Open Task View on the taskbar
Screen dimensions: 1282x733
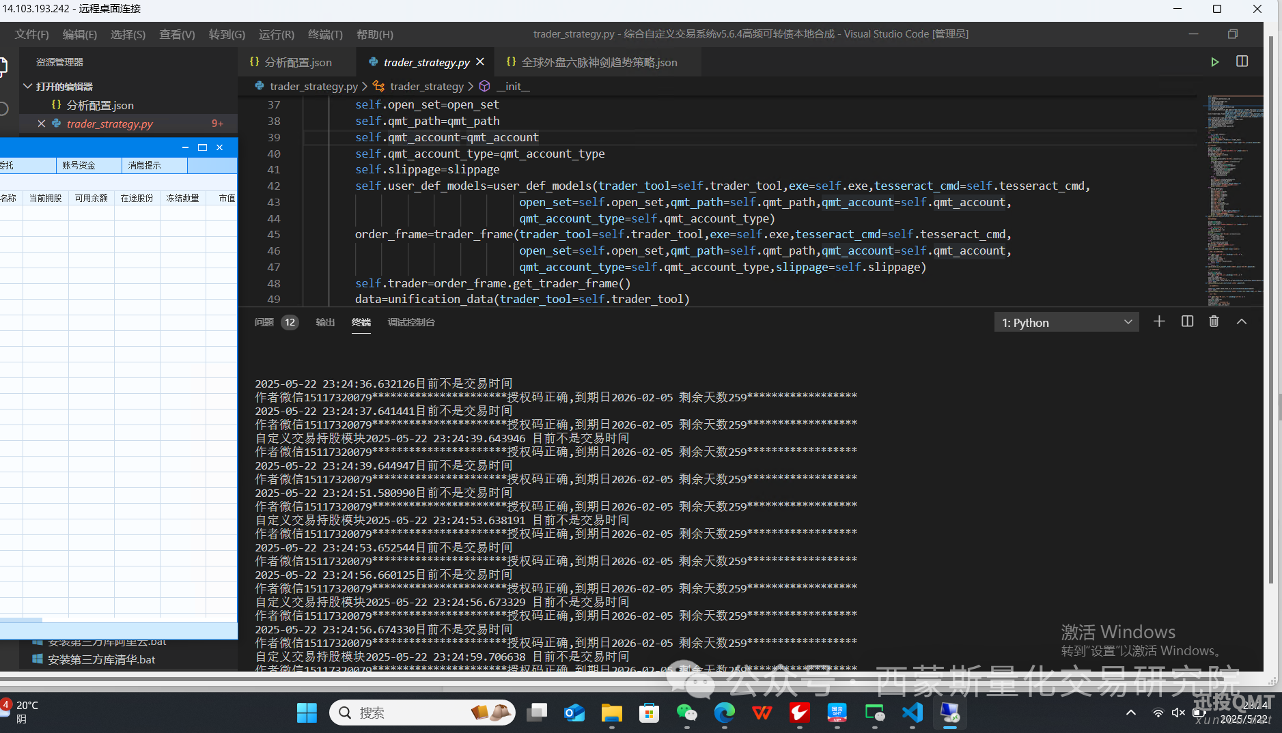click(537, 713)
